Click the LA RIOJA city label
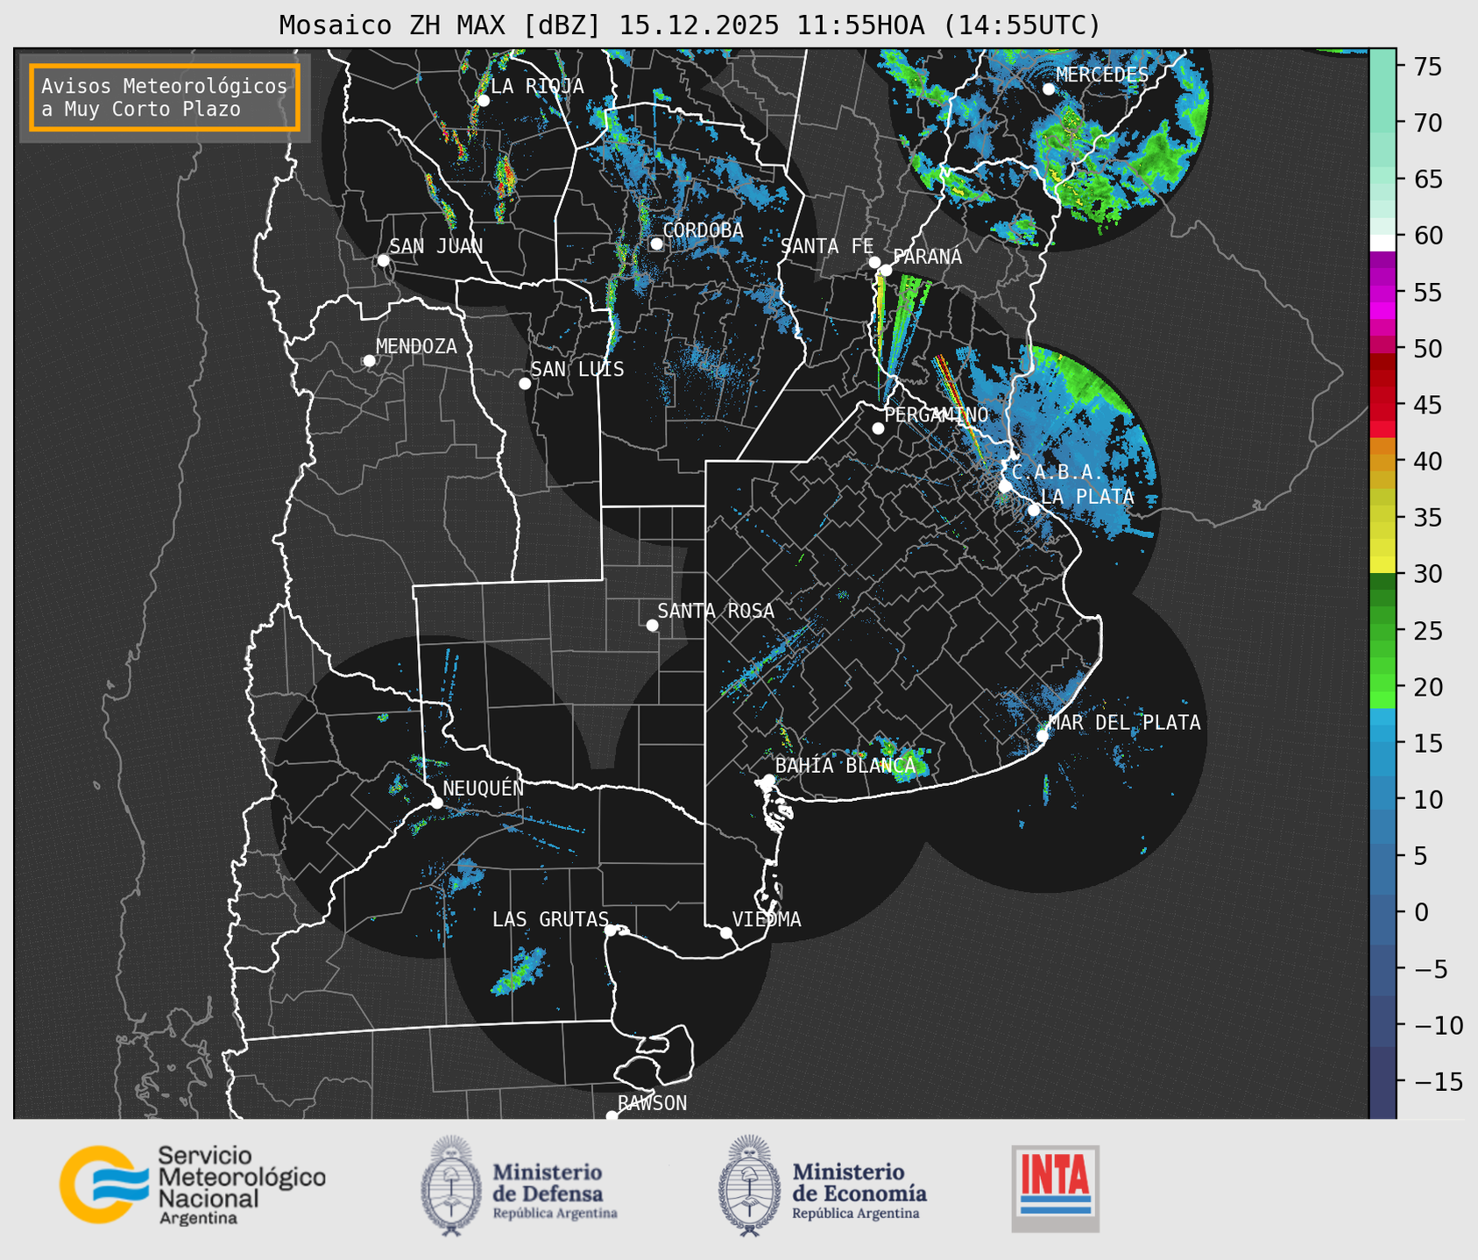 point(536,86)
